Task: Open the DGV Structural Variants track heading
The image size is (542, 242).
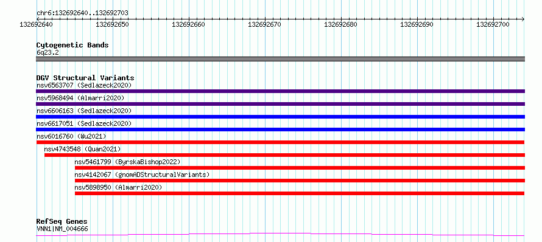Action: (x=85, y=78)
